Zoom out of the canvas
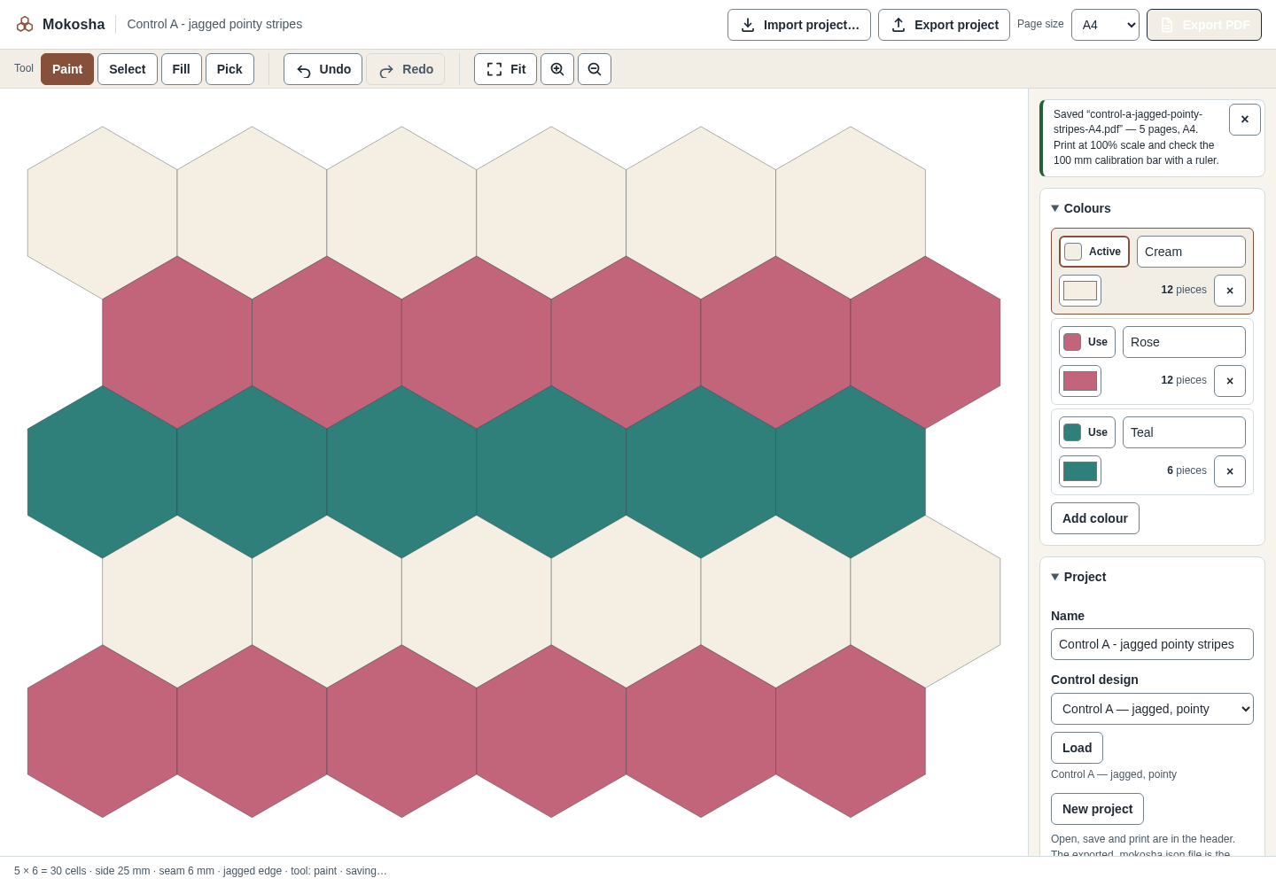This screenshot has height=886, width=1276. pos(595,69)
